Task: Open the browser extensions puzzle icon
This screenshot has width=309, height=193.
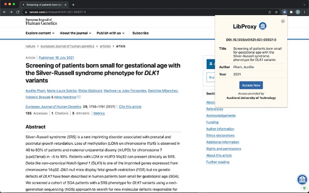Action: [x=291, y=12]
